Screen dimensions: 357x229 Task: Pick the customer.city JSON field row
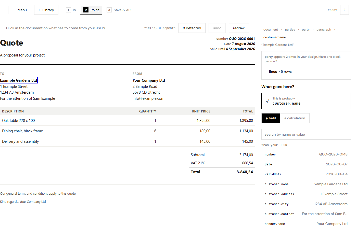tap(306, 204)
